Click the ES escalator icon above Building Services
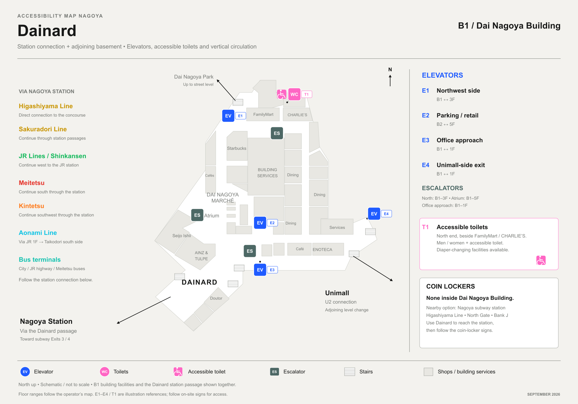578x404 pixels. tap(277, 133)
